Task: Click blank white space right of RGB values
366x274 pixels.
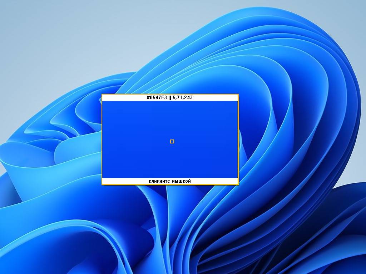Action: point(218,97)
